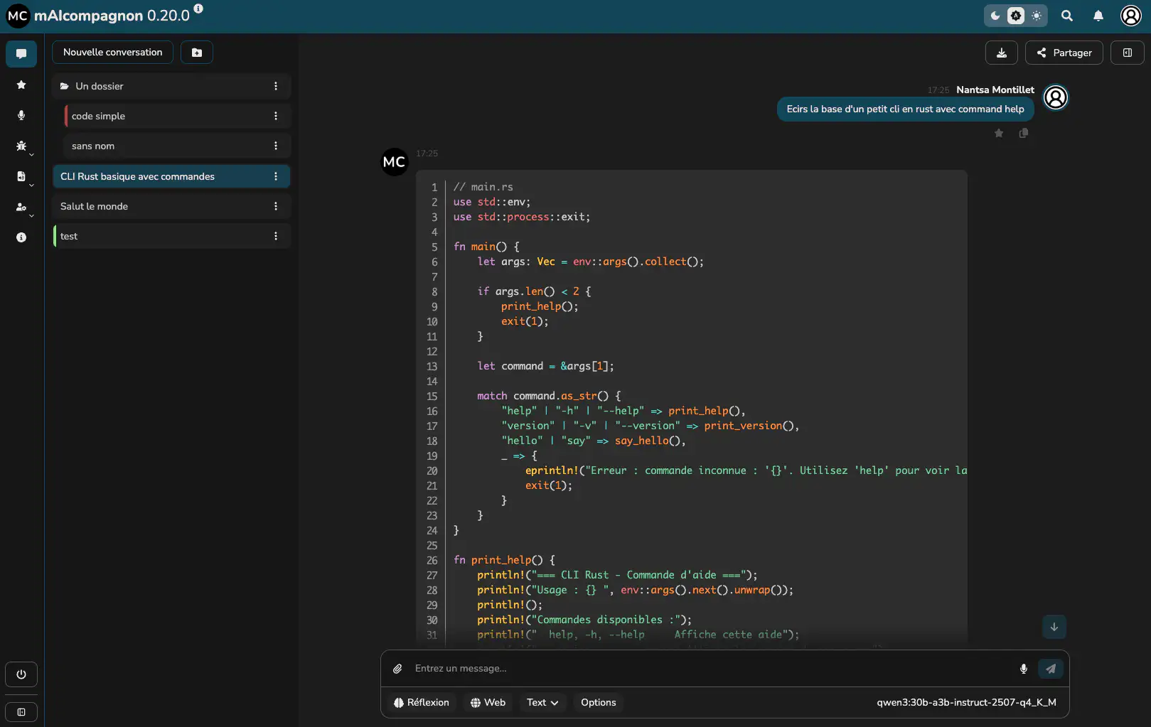Click the search magnifier icon

pyautogui.click(x=1066, y=16)
